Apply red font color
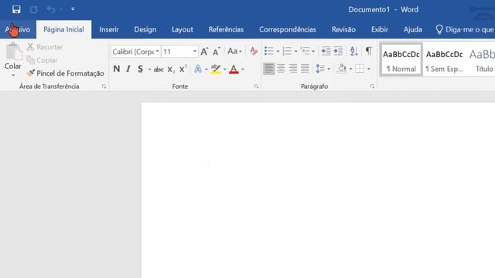Screen dimensions: 495x278 234,69
